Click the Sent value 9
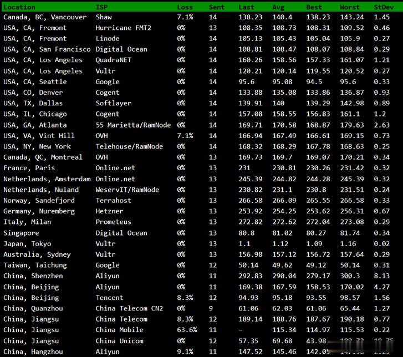Screen dimensions: 403x357 click(x=211, y=308)
